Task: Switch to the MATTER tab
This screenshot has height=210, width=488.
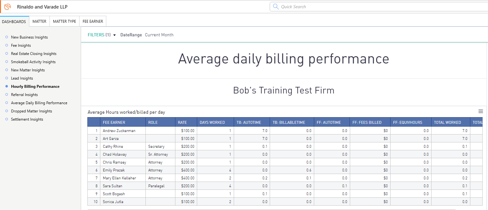Action: point(39,21)
